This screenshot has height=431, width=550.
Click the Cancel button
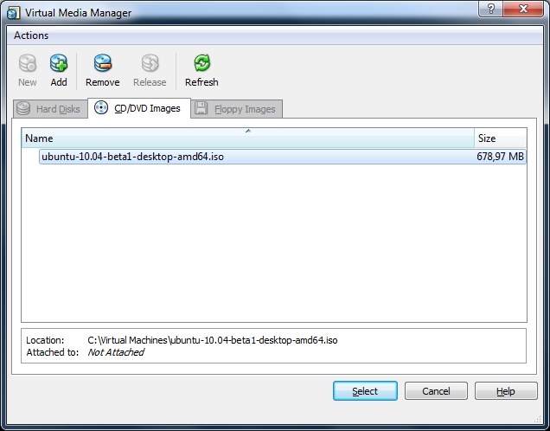click(436, 390)
